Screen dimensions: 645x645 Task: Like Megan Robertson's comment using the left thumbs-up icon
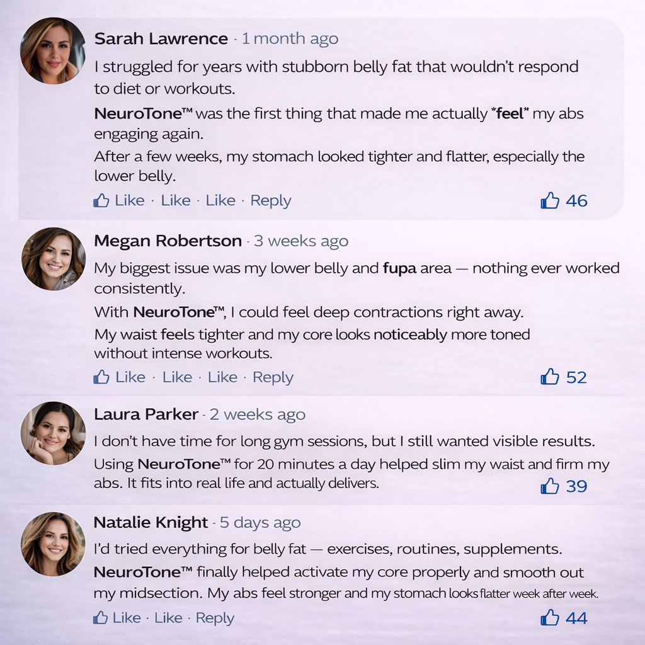tap(101, 377)
